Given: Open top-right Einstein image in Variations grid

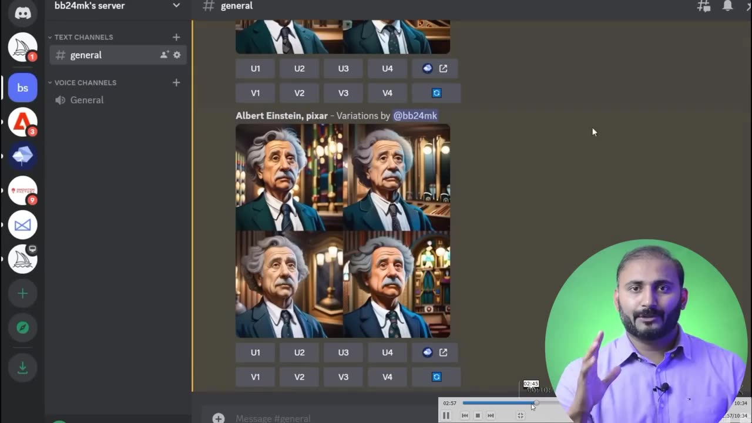Looking at the screenshot, I should click(x=397, y=177).
